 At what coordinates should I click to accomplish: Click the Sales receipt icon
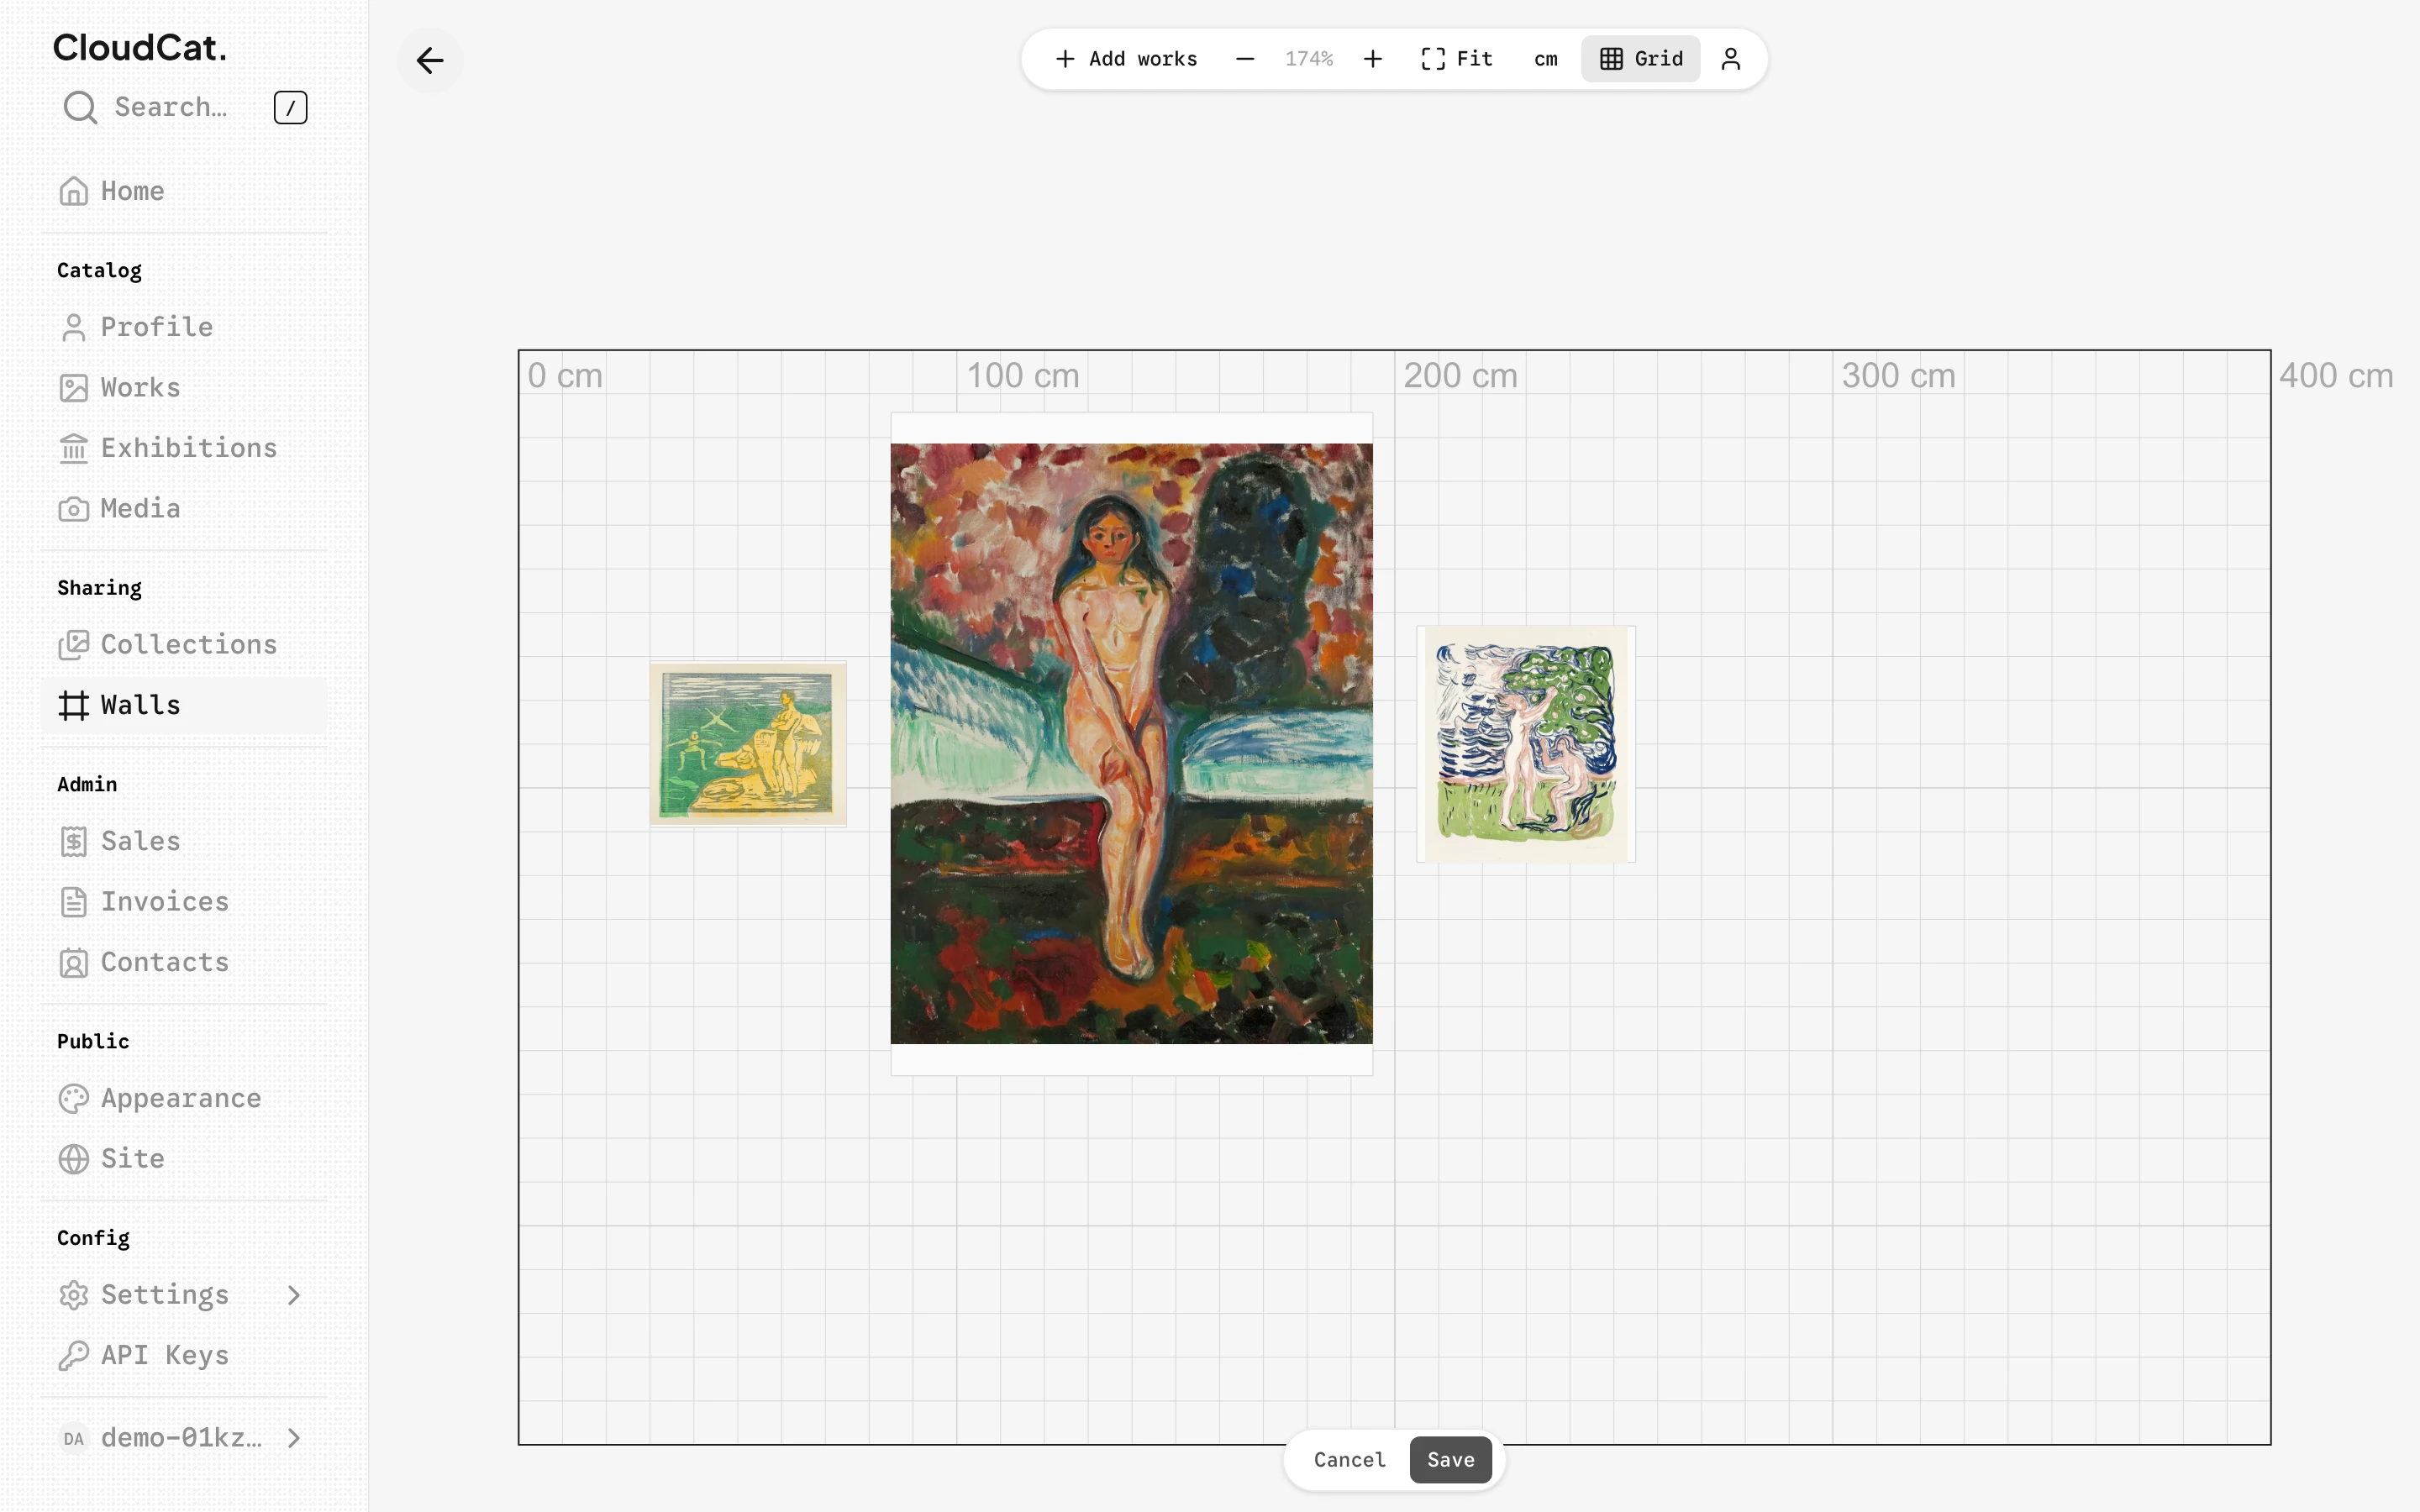73,841
